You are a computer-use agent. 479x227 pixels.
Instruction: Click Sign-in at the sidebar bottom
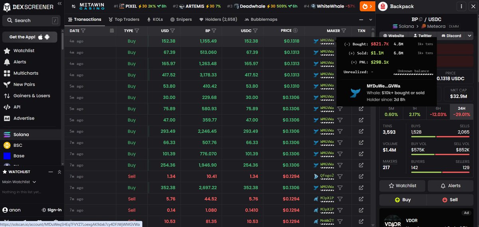[51, 210]
